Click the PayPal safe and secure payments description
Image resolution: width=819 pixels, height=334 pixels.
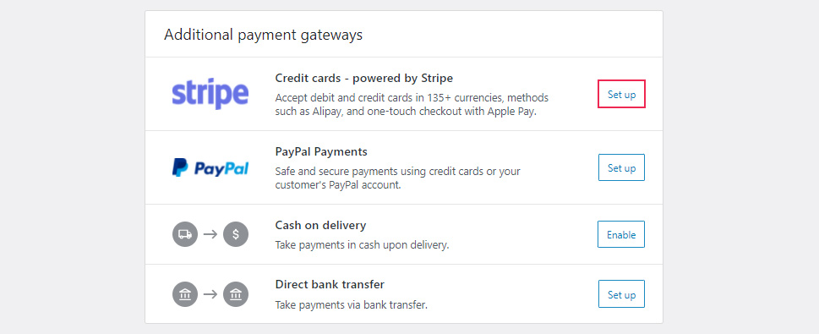point(397,178)
